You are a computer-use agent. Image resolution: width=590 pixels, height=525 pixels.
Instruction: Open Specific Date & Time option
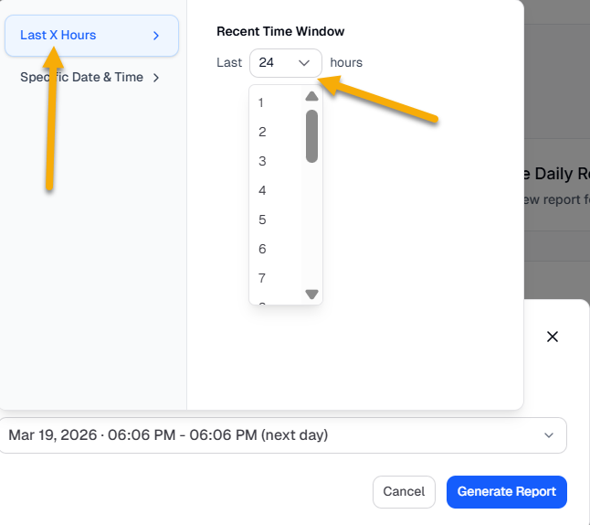tap(82, 78)
